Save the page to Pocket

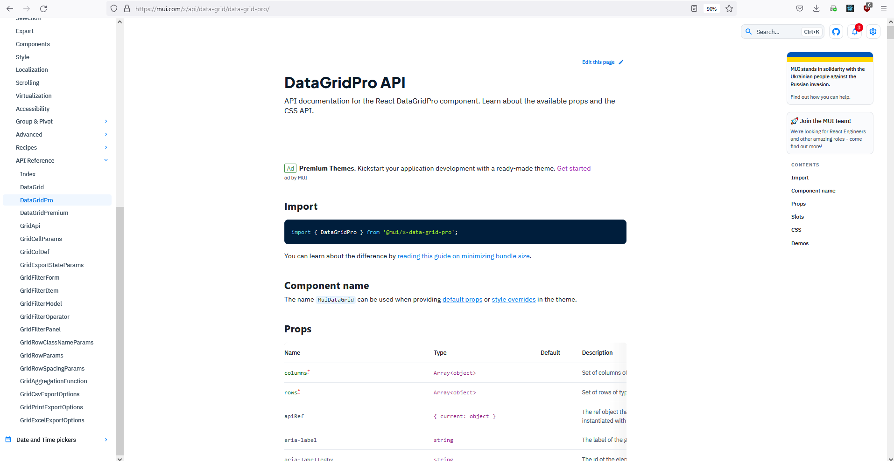click(799, 8)
